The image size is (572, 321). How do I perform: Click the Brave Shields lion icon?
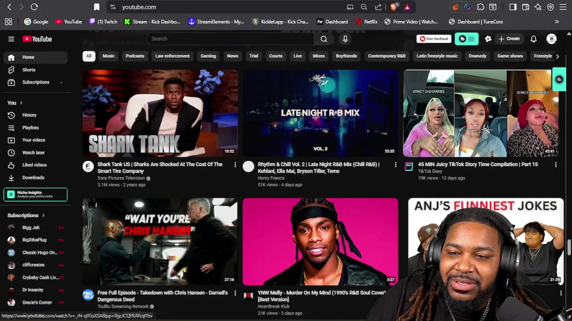(394, 7)
